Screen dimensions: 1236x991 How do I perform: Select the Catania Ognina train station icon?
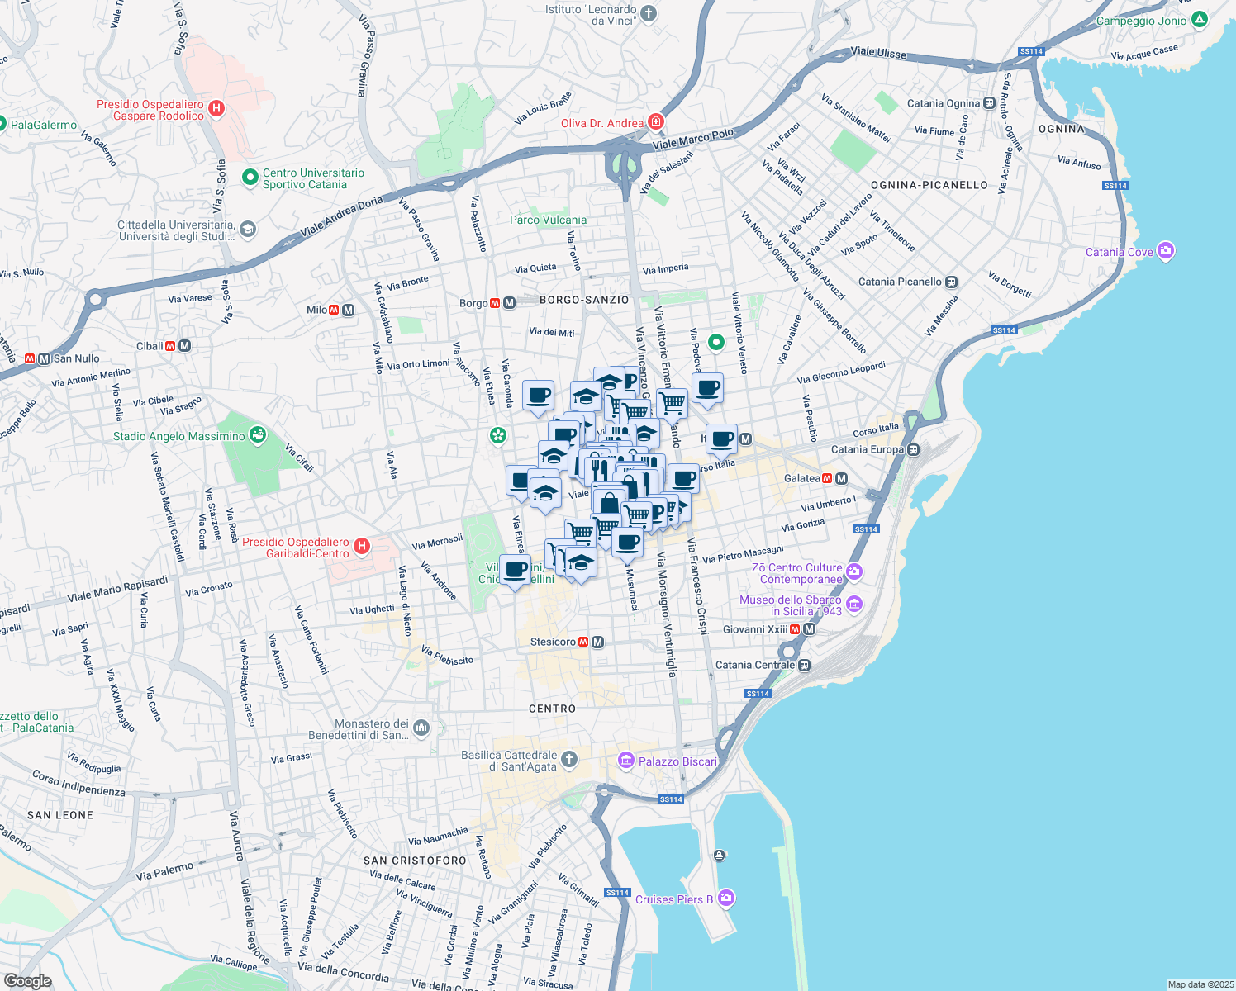pos(988,103)
